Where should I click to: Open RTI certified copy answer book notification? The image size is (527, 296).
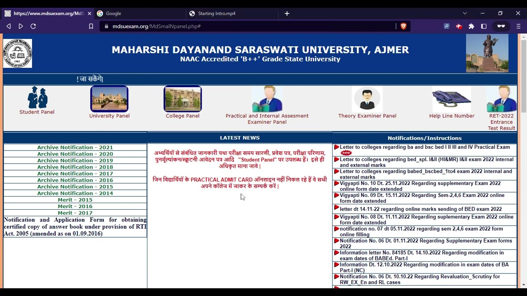pos(75,227)
